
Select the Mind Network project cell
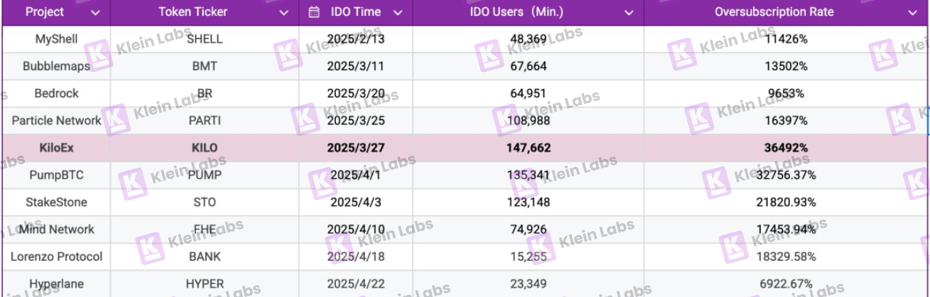point(56,229)
